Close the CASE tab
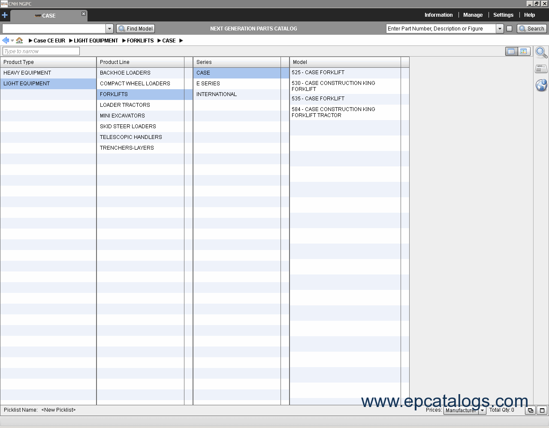 [x=84, y=14]
